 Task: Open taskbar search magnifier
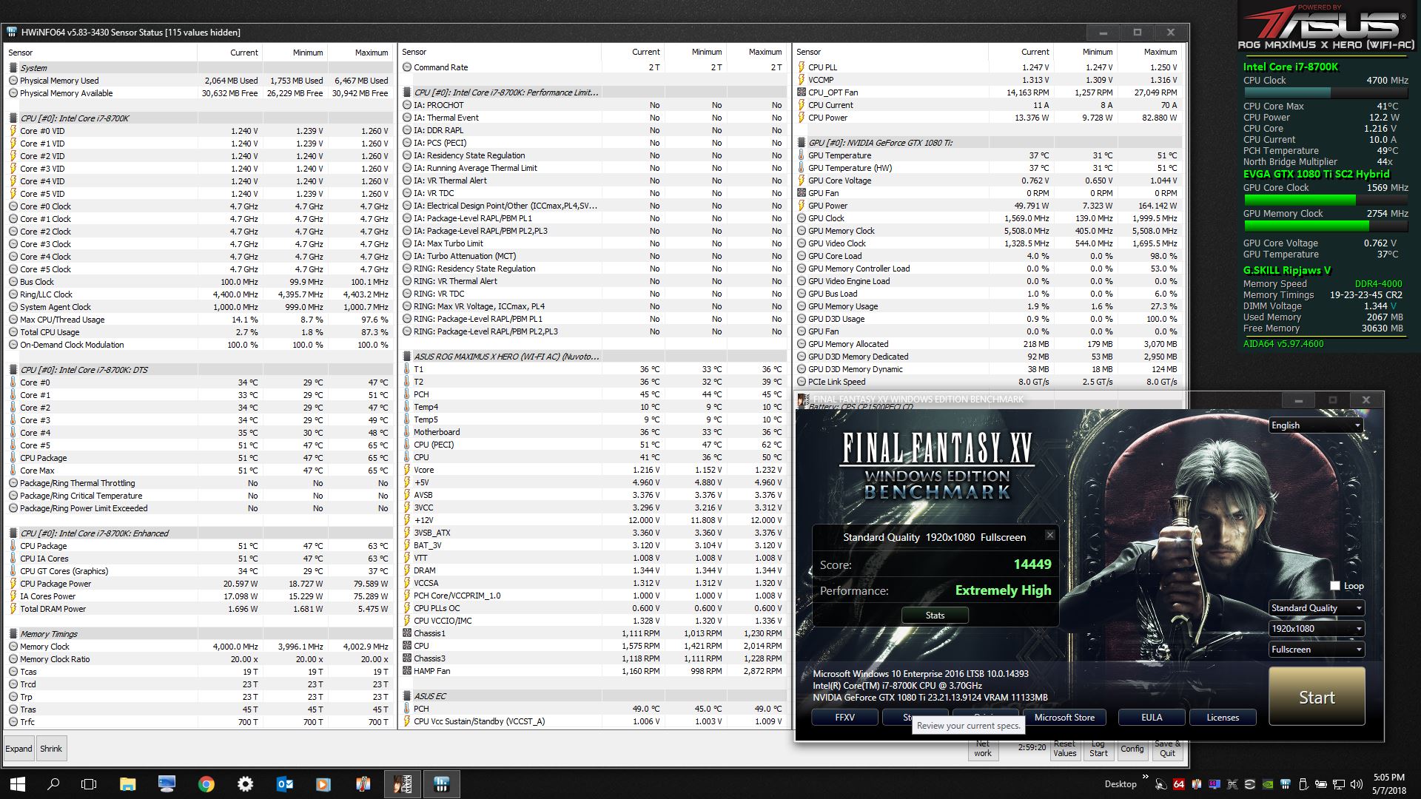tap(53, 783)
